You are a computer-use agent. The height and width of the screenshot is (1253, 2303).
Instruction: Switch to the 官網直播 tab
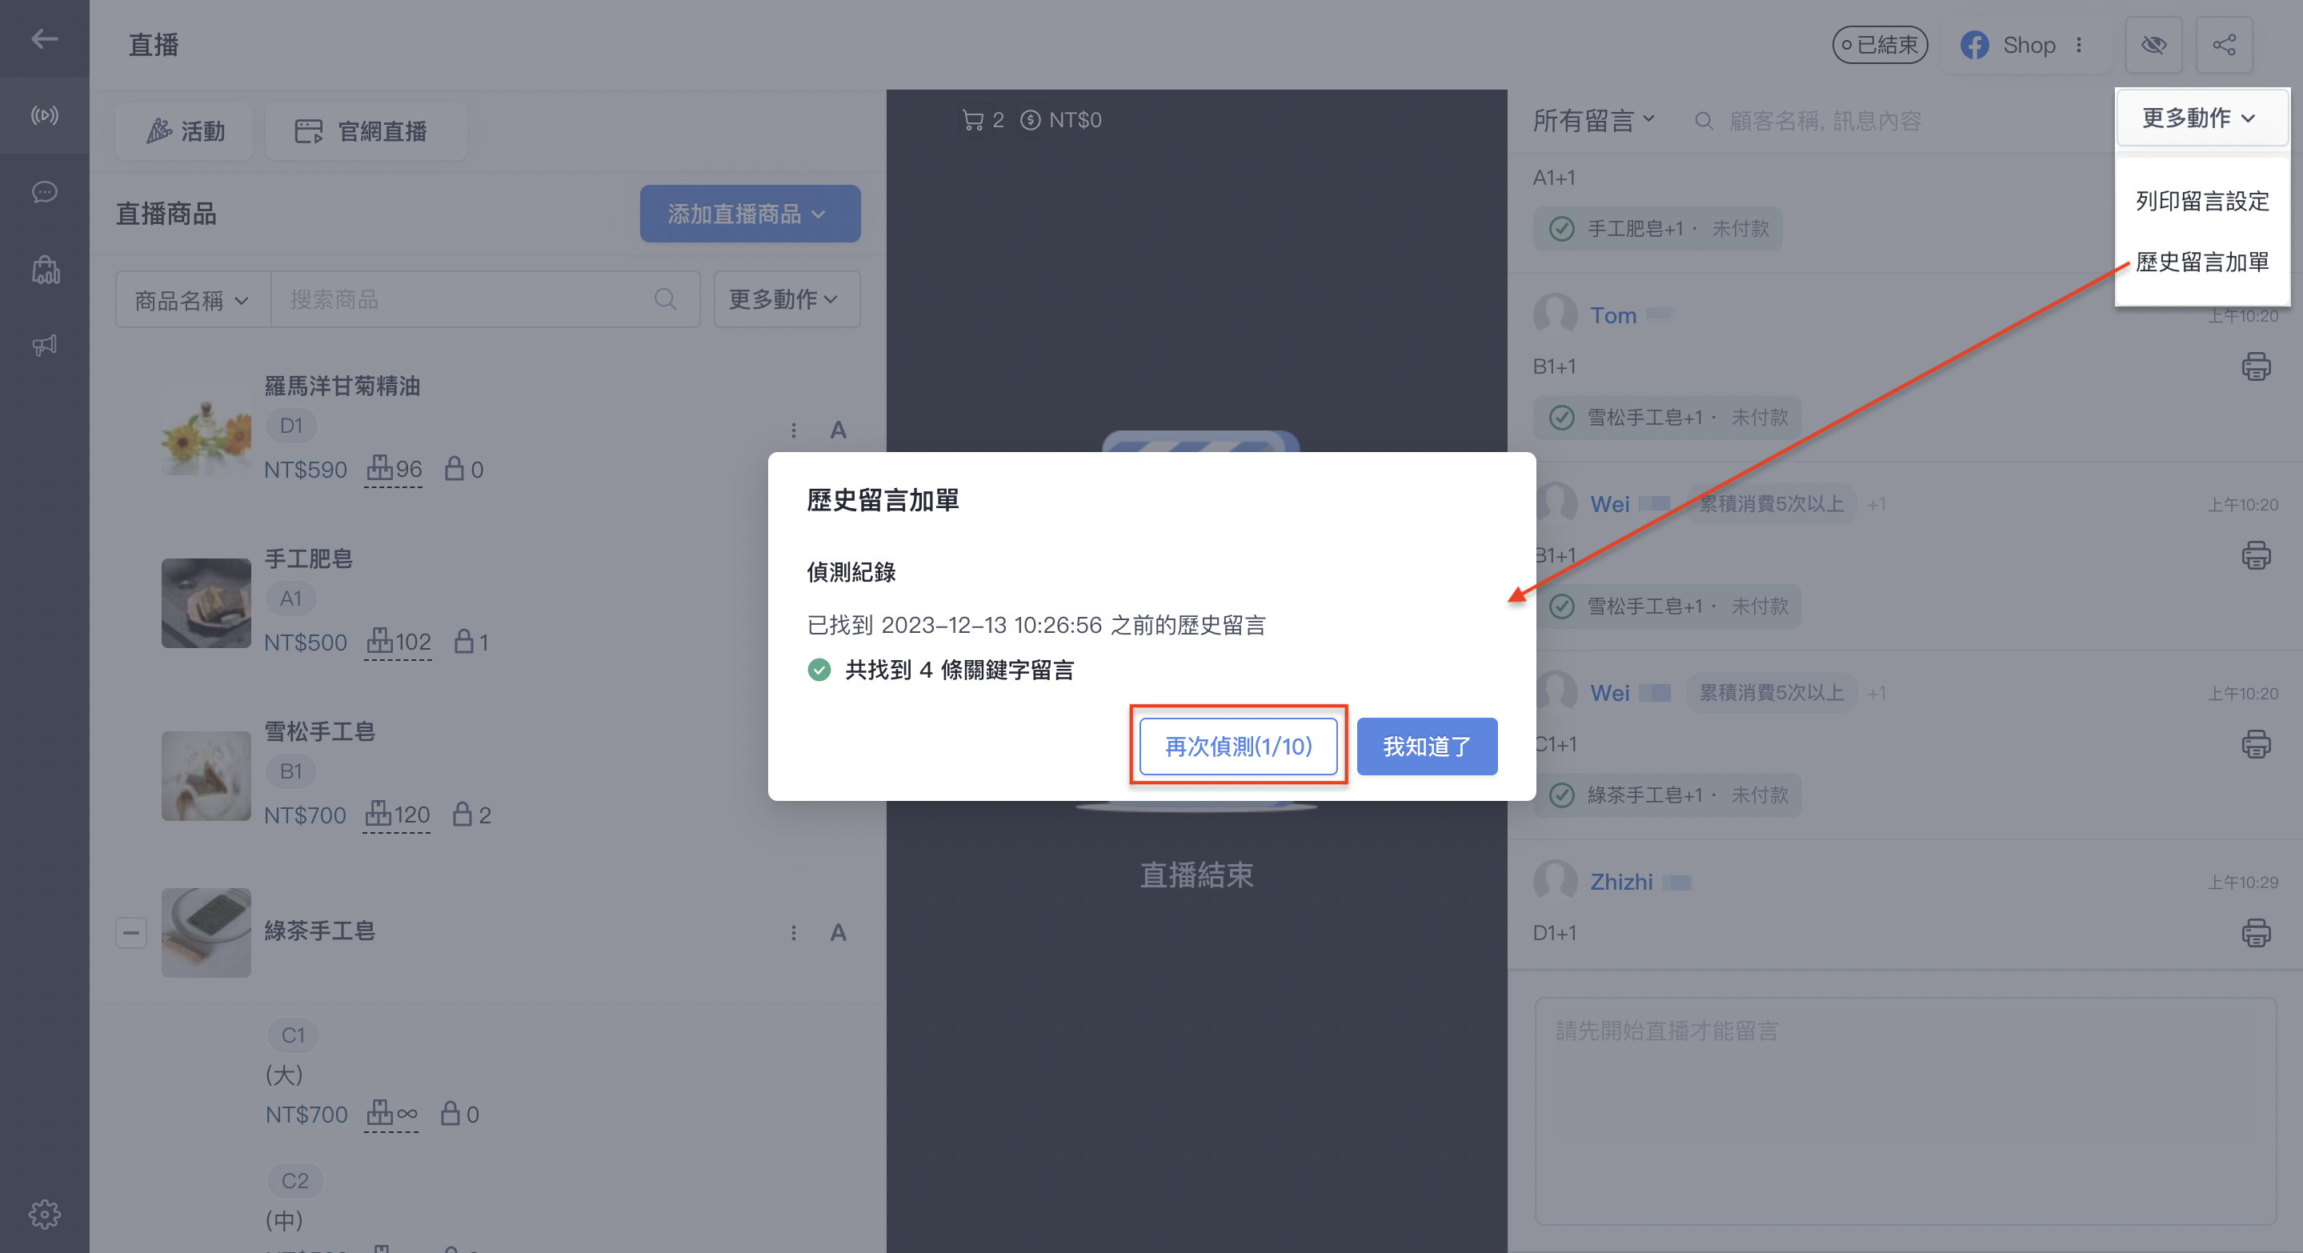pos(366,131)
